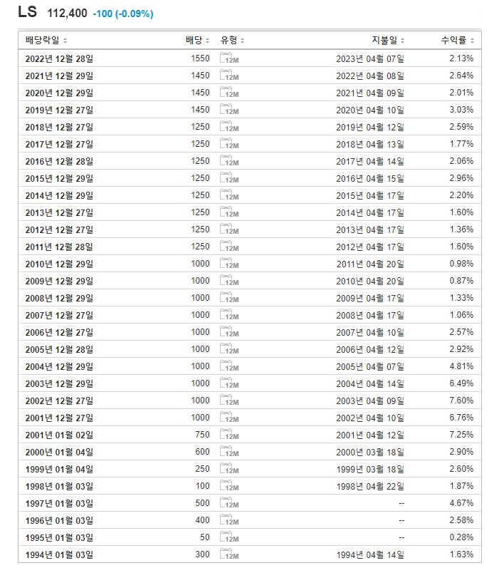Click the 7.60% yield value
The width and height of the screenshot is (489, 568).
[x=461, y=401]
